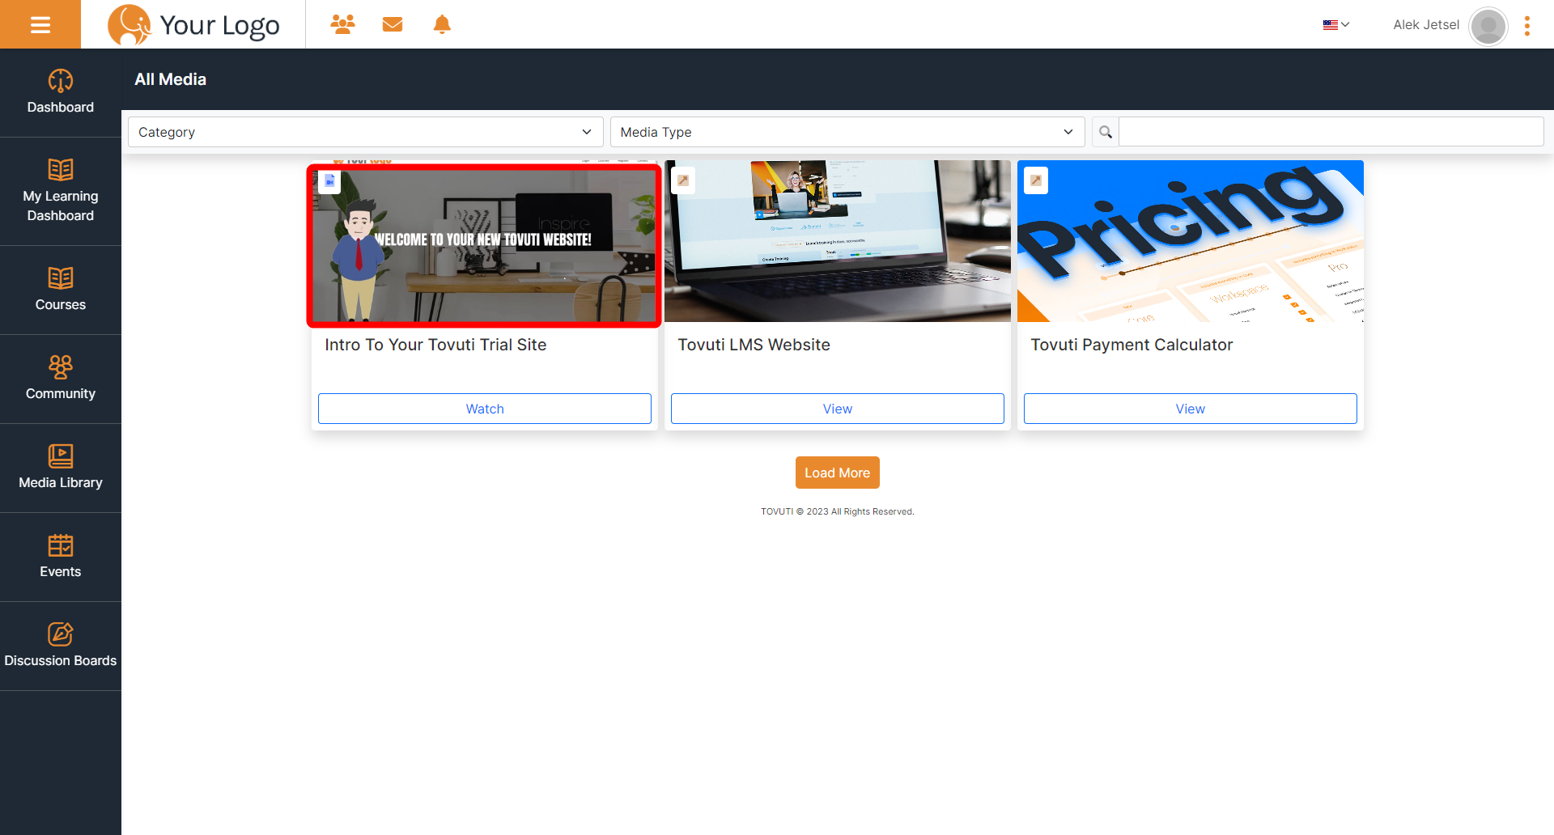This screenshot has height=835, width=1554.
Task: Click the Load More button
Action: click(838, 473)
